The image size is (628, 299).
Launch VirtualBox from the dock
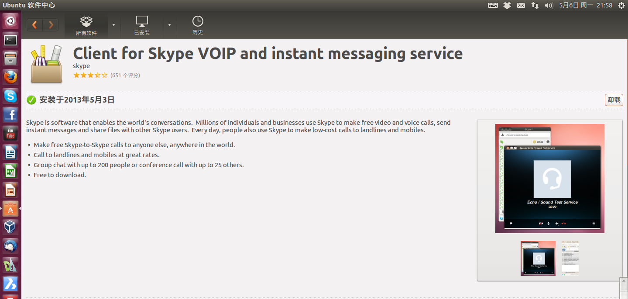click(10, 227)
